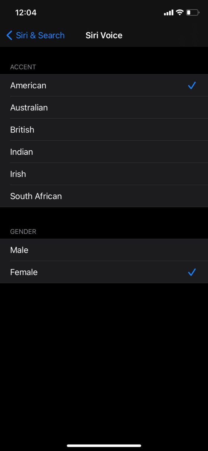208x451 pixels.
Task: Tap the back chevron arrow
Action: (x=9, y=36)
